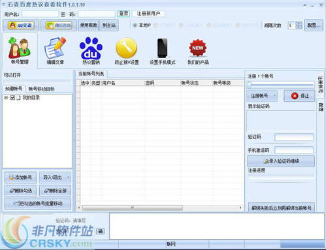
Task: Click the 用户名 username input field
Action: [40, 14]
